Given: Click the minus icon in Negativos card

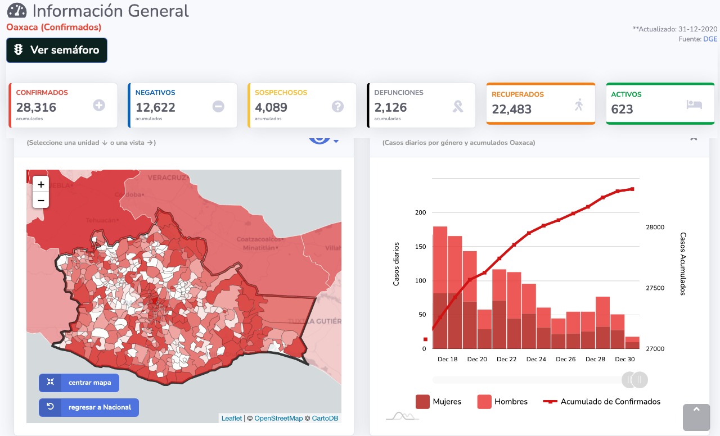Looking at the screenshot, I should coord(218,106).
